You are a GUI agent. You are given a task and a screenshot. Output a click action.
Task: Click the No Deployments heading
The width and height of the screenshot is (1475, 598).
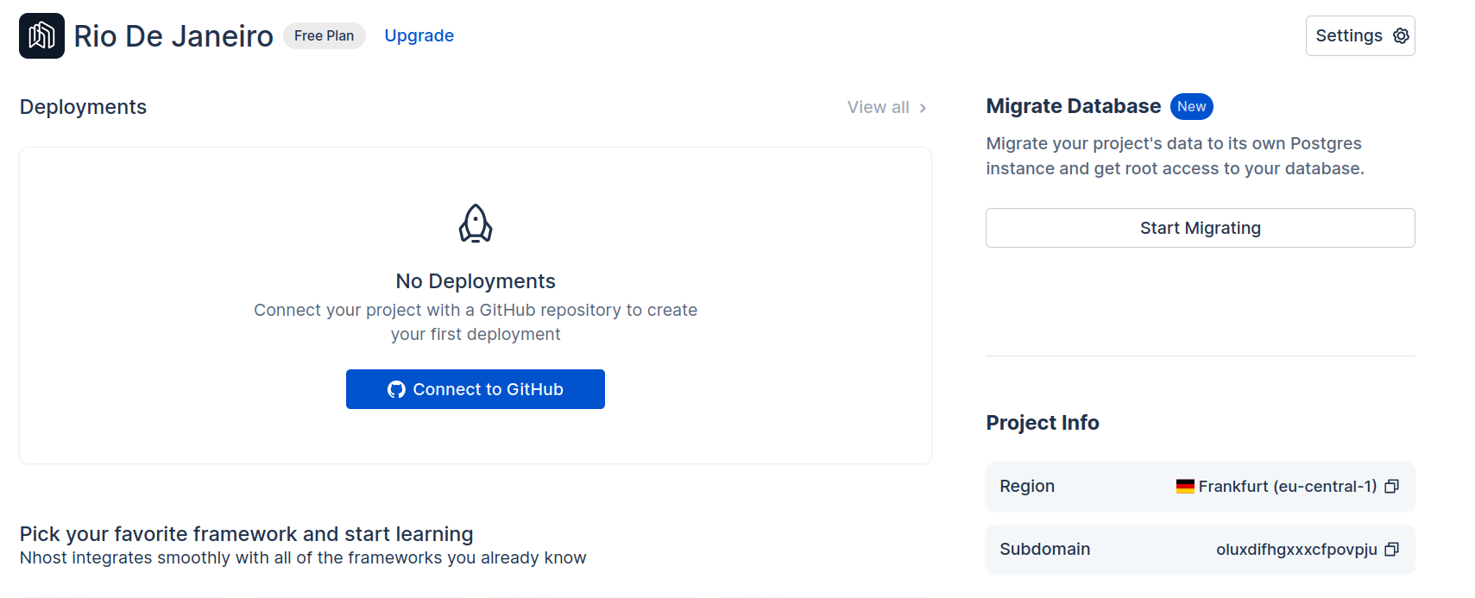(x=476, y=281)
